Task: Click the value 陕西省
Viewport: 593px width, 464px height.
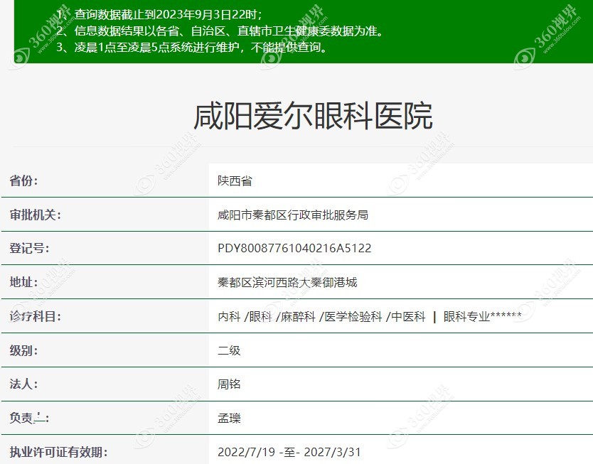Action: tap(235, 180)
